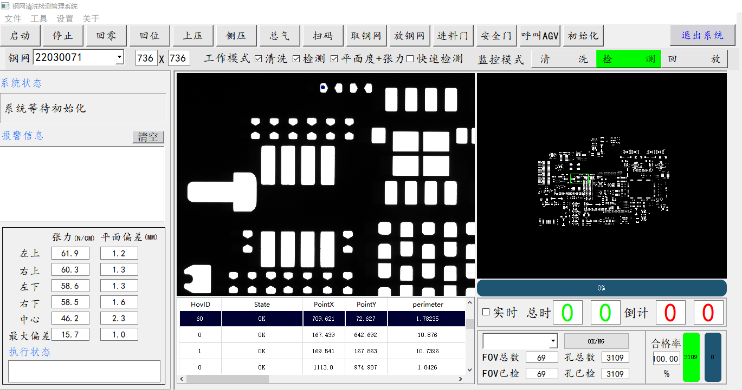Click the 右上 tension field 60.3
Image resolution: width=742 pixels, height=390 pixels.
click(x=70, y=269)
